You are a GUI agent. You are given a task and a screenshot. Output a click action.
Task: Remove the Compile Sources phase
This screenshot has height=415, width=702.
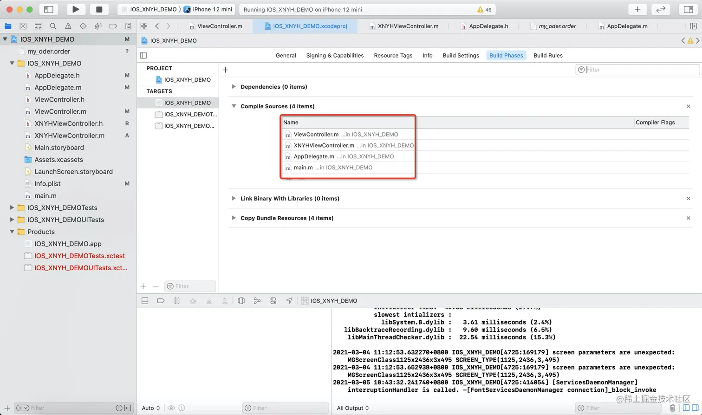[689, 106]
